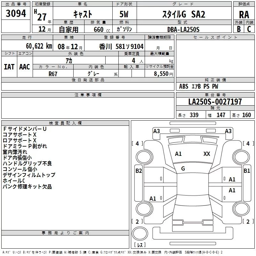The width and height of the screenshot is (256, 256).
Task: Select interior color グレー
Action: (93, 74)
